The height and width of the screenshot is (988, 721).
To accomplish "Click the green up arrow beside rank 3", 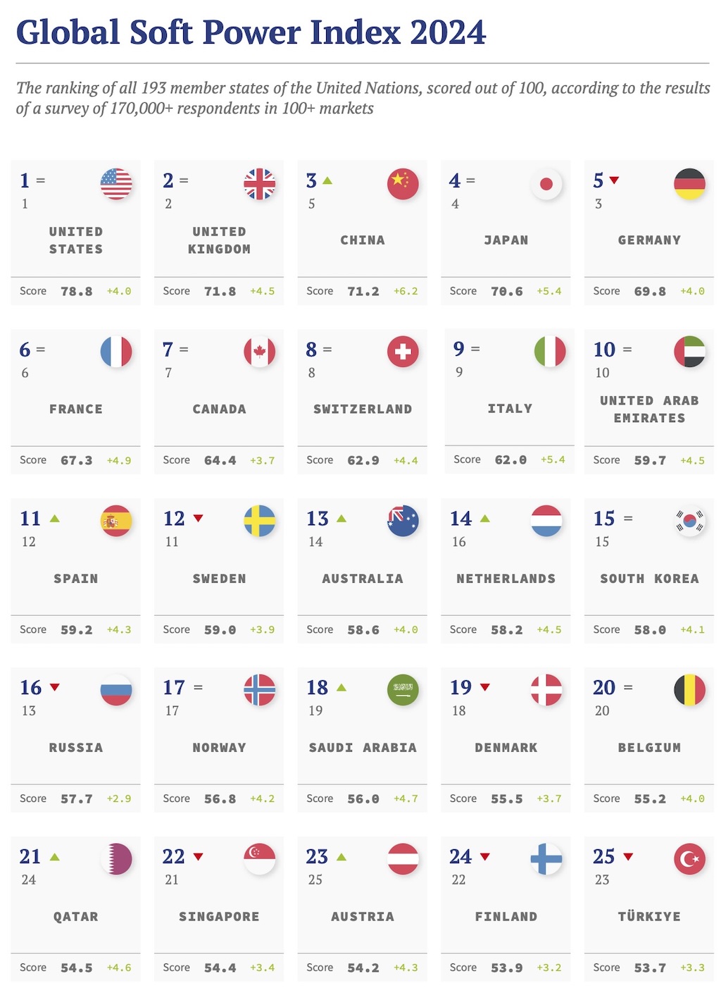I will coord(327,181).
